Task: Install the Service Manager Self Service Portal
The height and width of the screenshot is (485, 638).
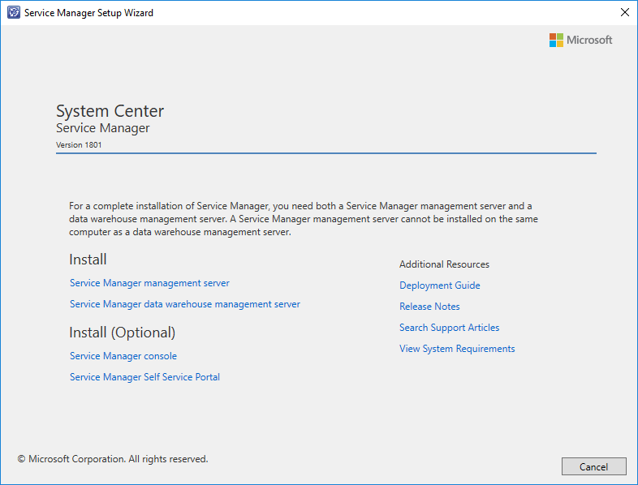Action: point(144,377)
